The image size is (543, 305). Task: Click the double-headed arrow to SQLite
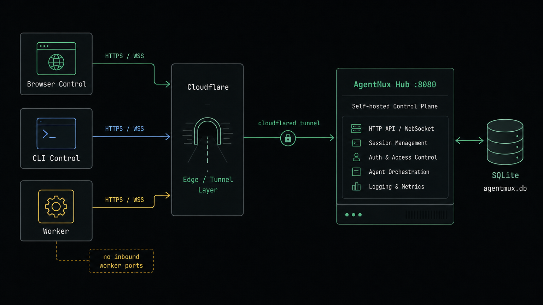point(469,140)
